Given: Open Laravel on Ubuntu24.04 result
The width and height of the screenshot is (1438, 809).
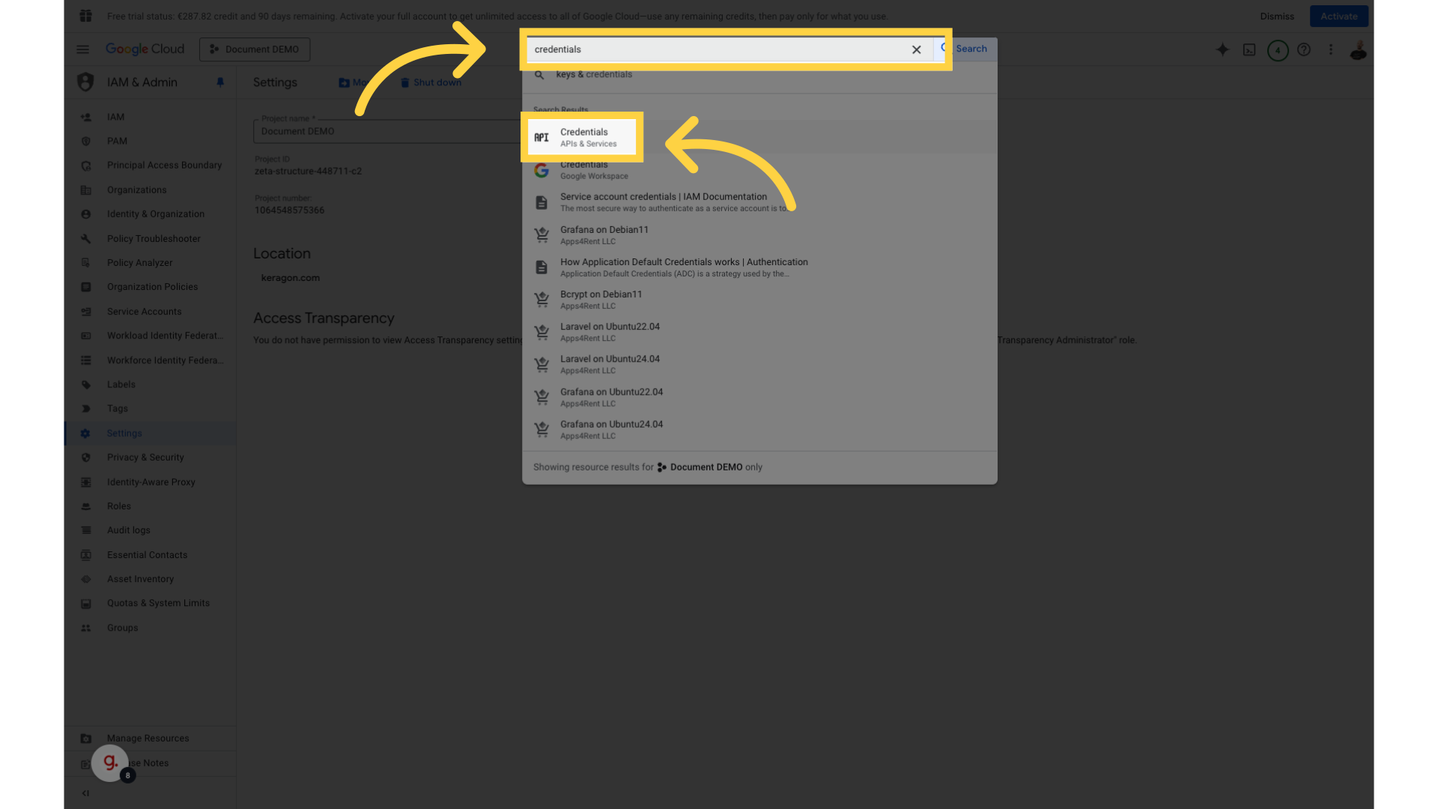Looking at the screenshot, I should pos(759,364).
